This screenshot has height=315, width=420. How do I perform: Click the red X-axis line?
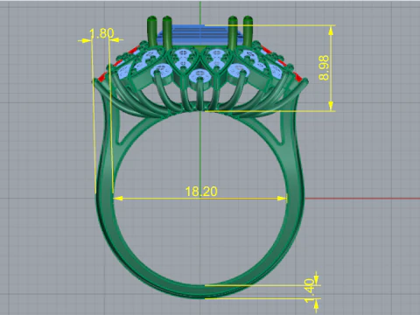pos(362,199)
